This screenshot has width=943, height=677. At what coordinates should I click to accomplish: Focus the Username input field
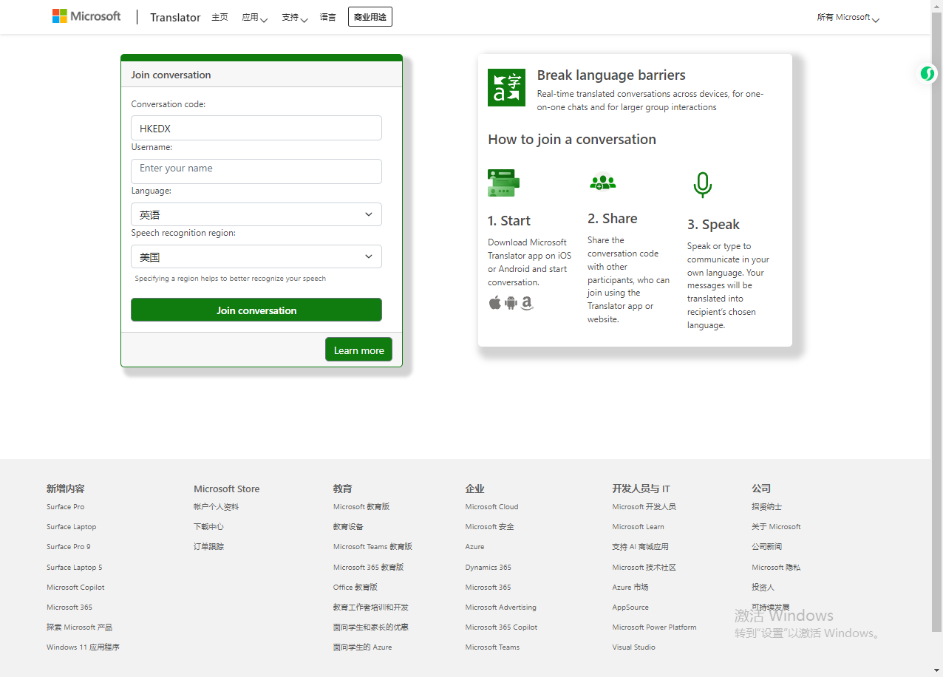point(256,171)
